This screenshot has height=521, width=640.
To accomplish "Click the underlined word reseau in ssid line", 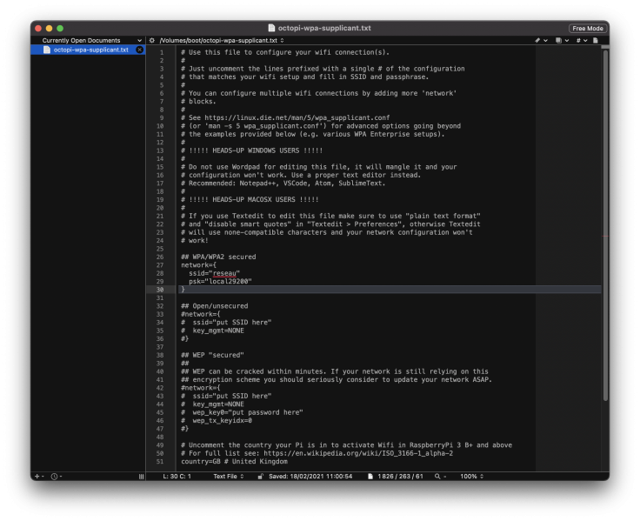I will coord(224,273).
